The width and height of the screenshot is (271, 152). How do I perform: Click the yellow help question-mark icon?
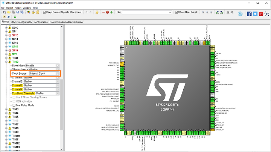4,17
